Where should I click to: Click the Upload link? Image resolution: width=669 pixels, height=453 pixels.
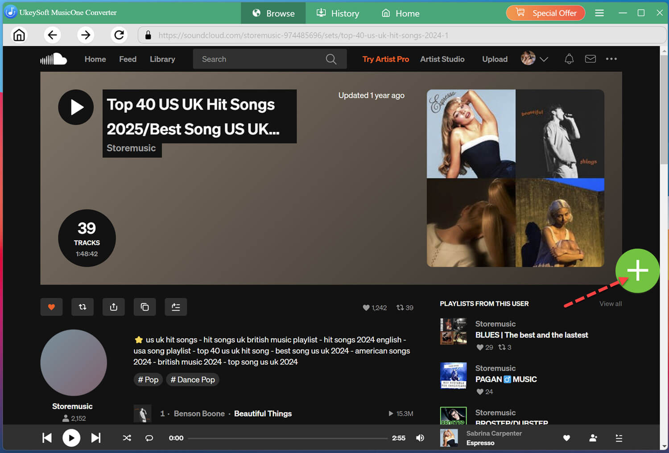pos(495,59)
